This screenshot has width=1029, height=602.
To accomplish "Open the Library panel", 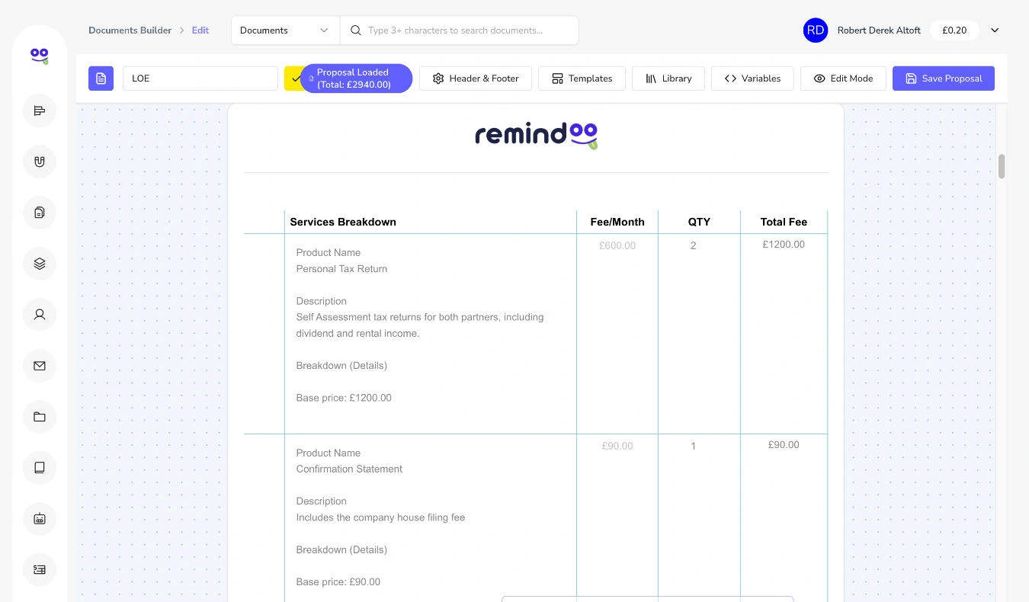I will [x=668, y=78].
